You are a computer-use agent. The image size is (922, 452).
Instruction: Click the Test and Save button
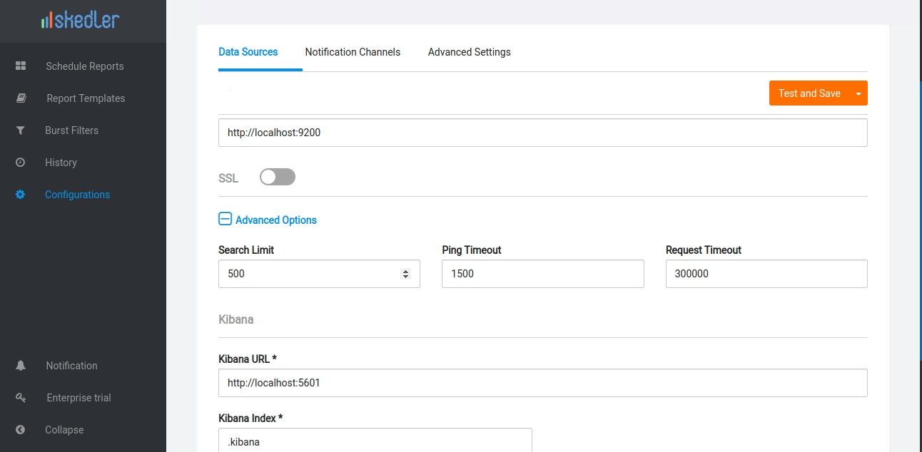click(809, 93)
